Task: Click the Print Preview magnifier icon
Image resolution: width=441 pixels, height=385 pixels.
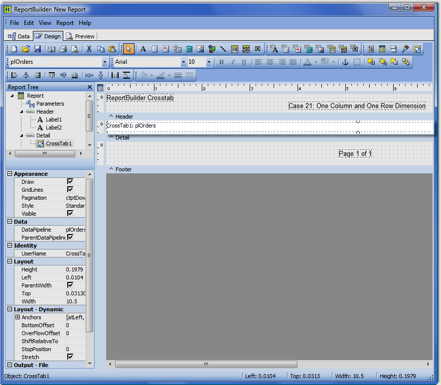Action: coord(75,49)
